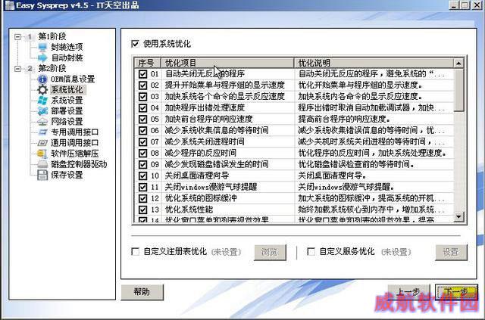The height and width of the screenshot is (320, 485).
Task: Click the optimization list scrollbar thumb
Action: 458,90
